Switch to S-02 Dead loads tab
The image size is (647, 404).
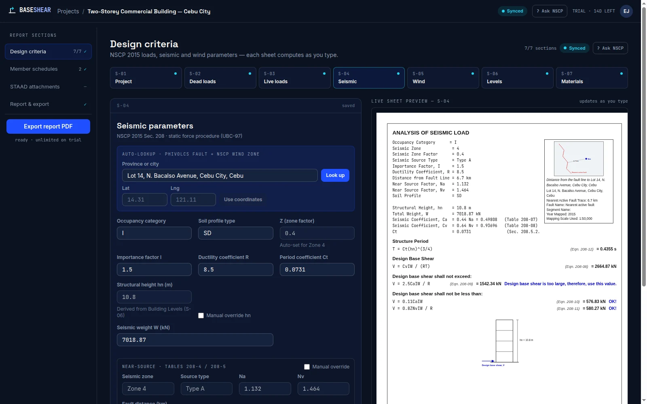[220, 78]
